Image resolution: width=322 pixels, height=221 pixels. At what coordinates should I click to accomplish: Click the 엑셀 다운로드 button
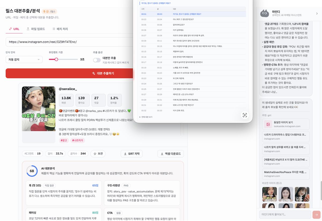click(171, 154)
